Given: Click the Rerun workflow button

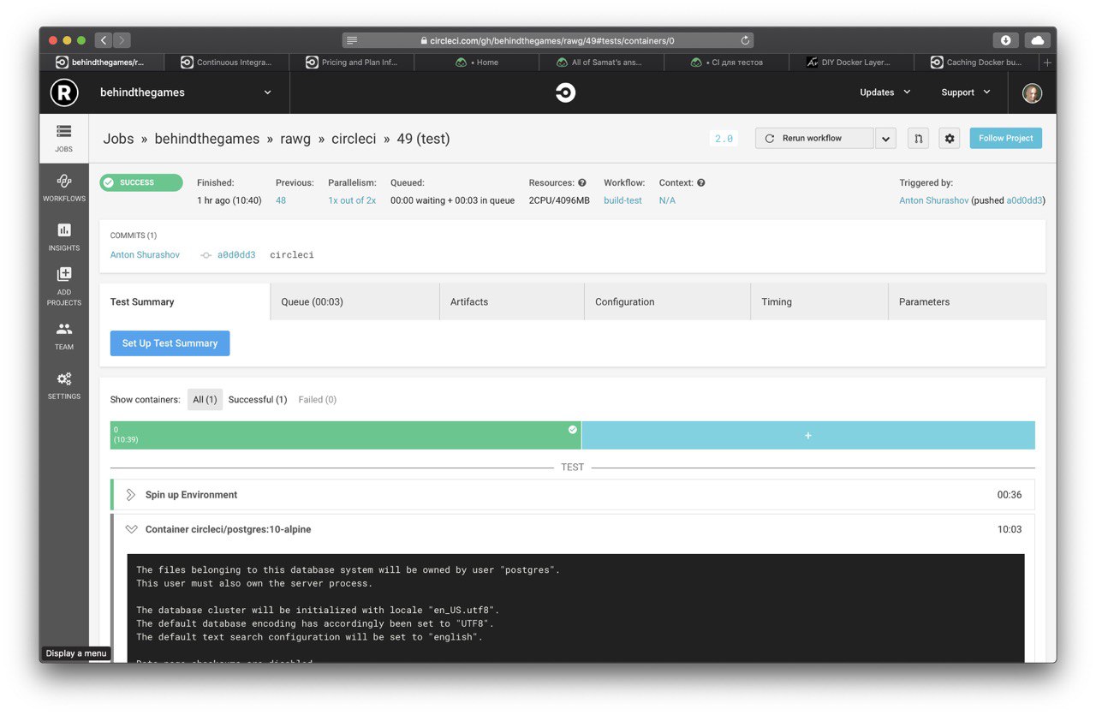Looking at the screenshot, I should [x=814, y=138].
